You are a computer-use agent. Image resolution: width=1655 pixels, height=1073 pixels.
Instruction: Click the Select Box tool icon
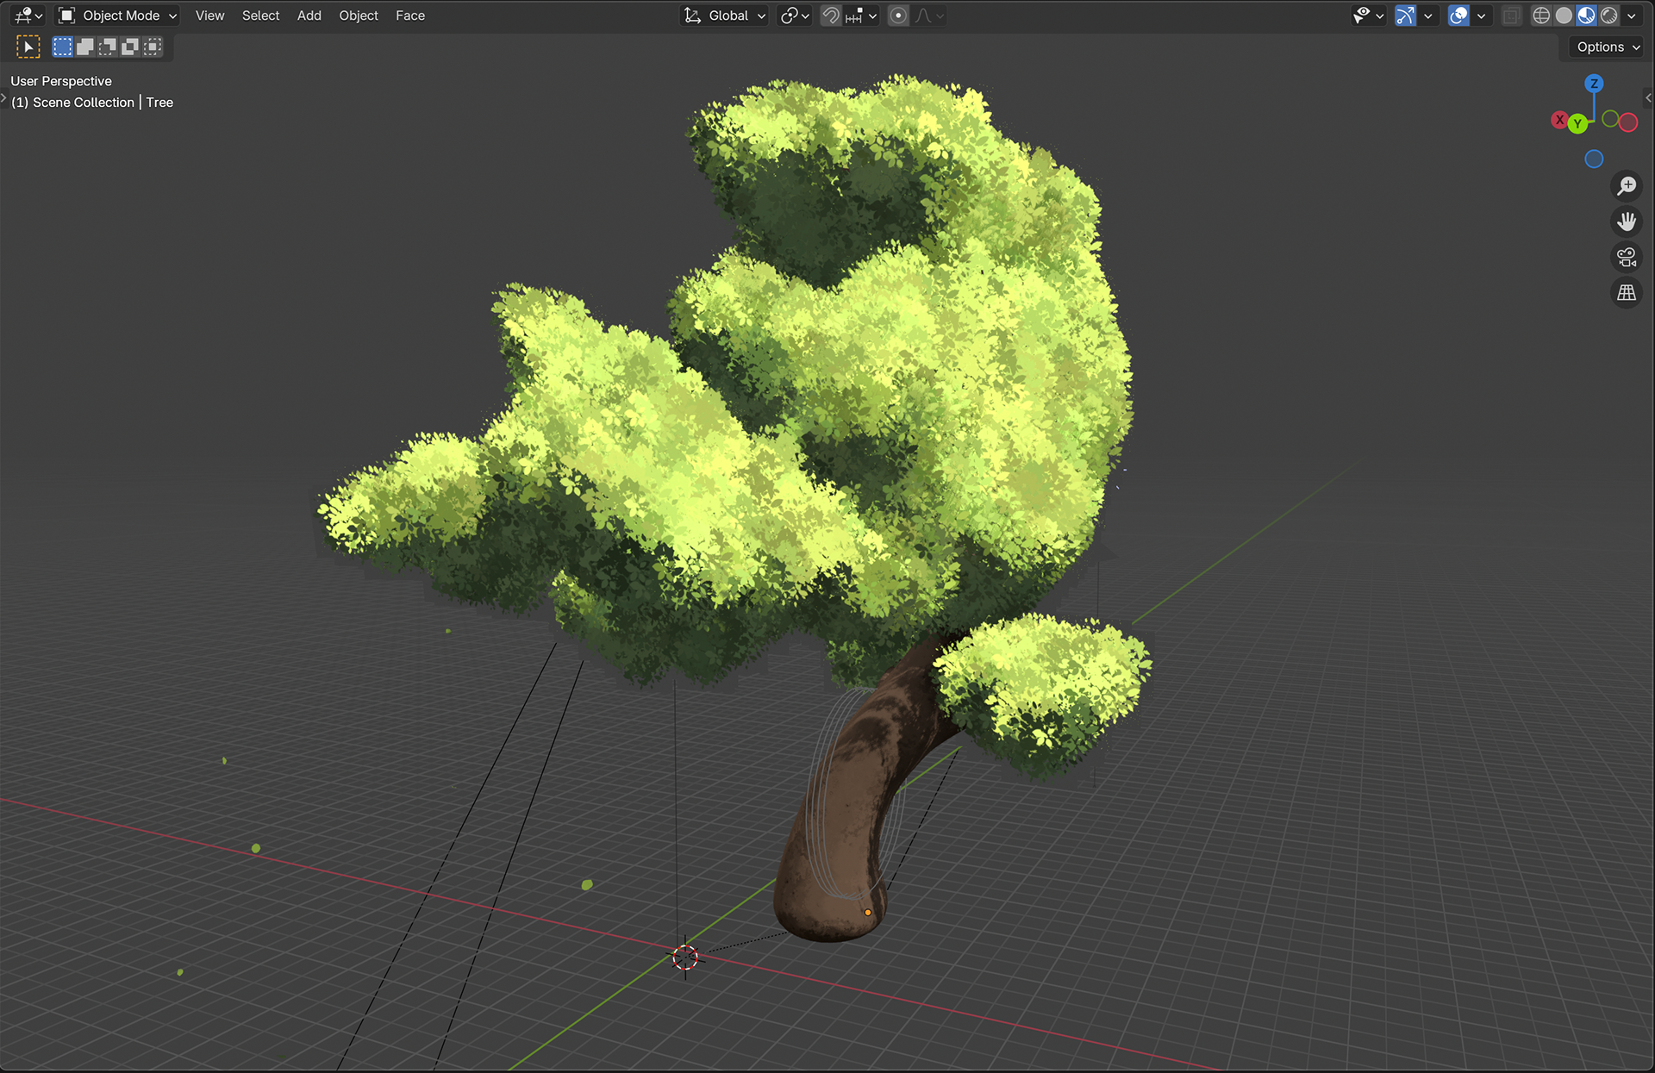pos(28,47)
